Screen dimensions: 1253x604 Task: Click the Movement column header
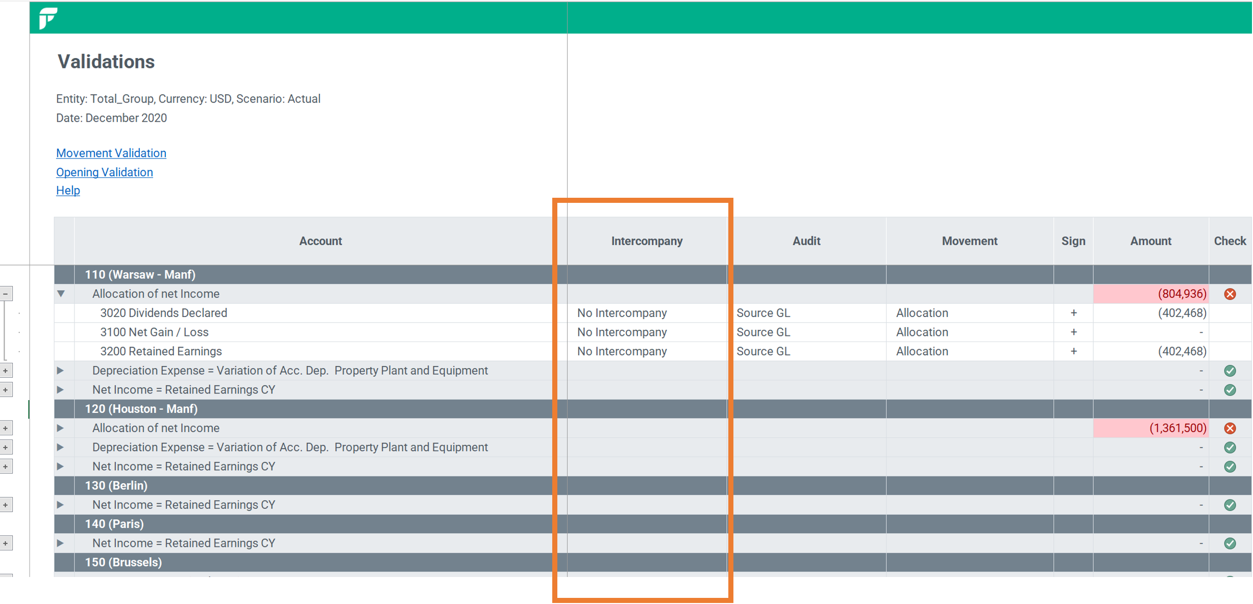coord(970,241)
